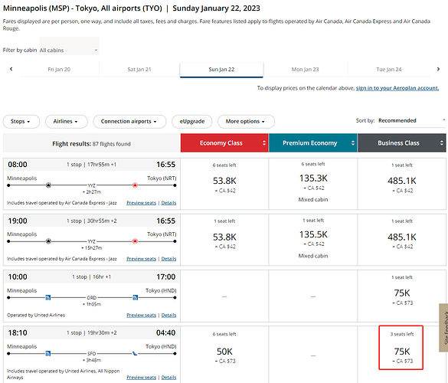Expand the Connection airports filter

pos(129,122)
